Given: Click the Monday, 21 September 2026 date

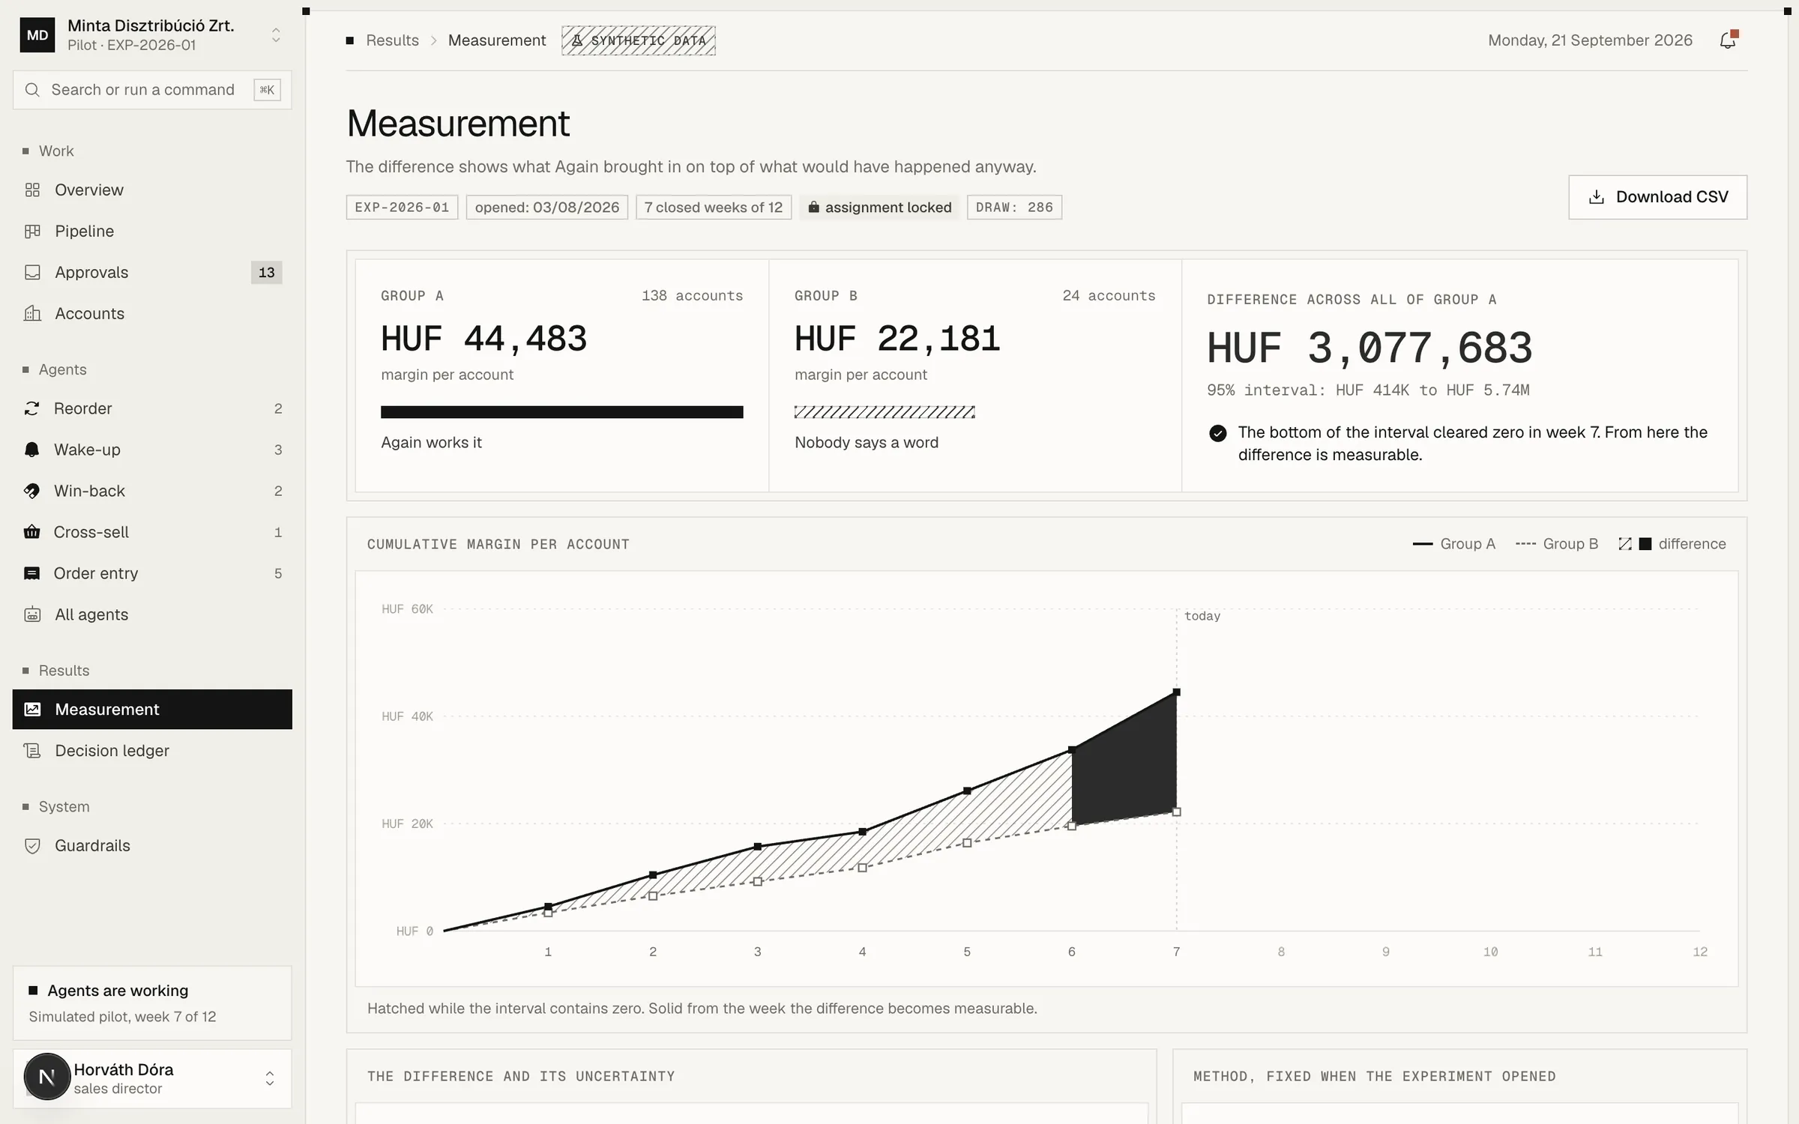Looking at the screenshot, I should (1590, 40).
